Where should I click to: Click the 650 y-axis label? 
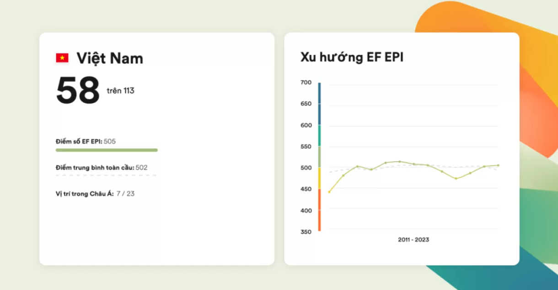[x=306, y=104]
